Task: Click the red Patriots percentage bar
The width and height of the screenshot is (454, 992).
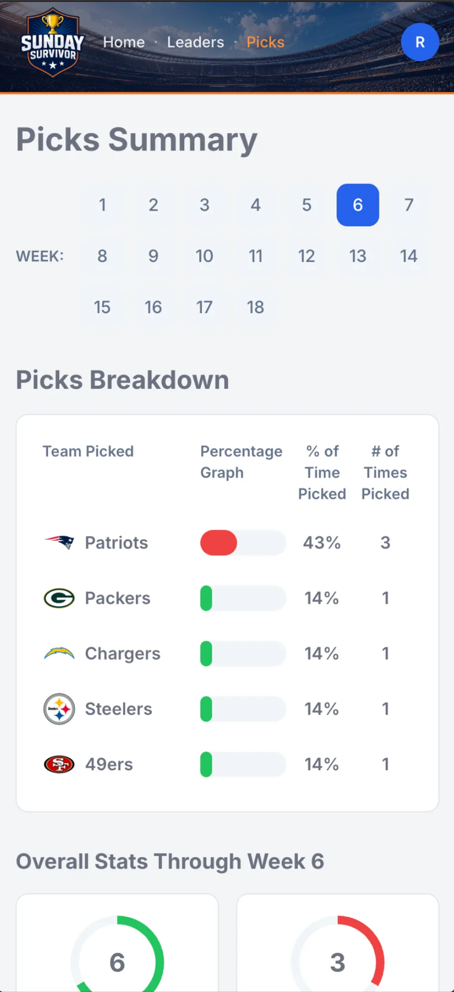Action: (219, 543)
